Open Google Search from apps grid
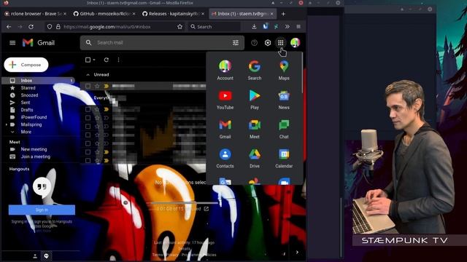 (255, 70)
